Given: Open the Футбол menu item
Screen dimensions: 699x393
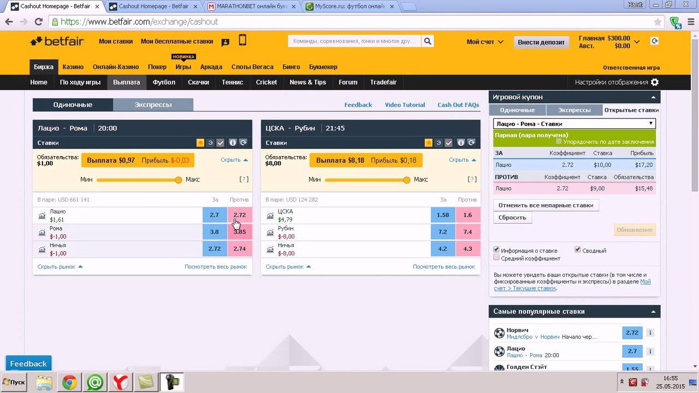Looking at the screenshot, I should (164, 82).
